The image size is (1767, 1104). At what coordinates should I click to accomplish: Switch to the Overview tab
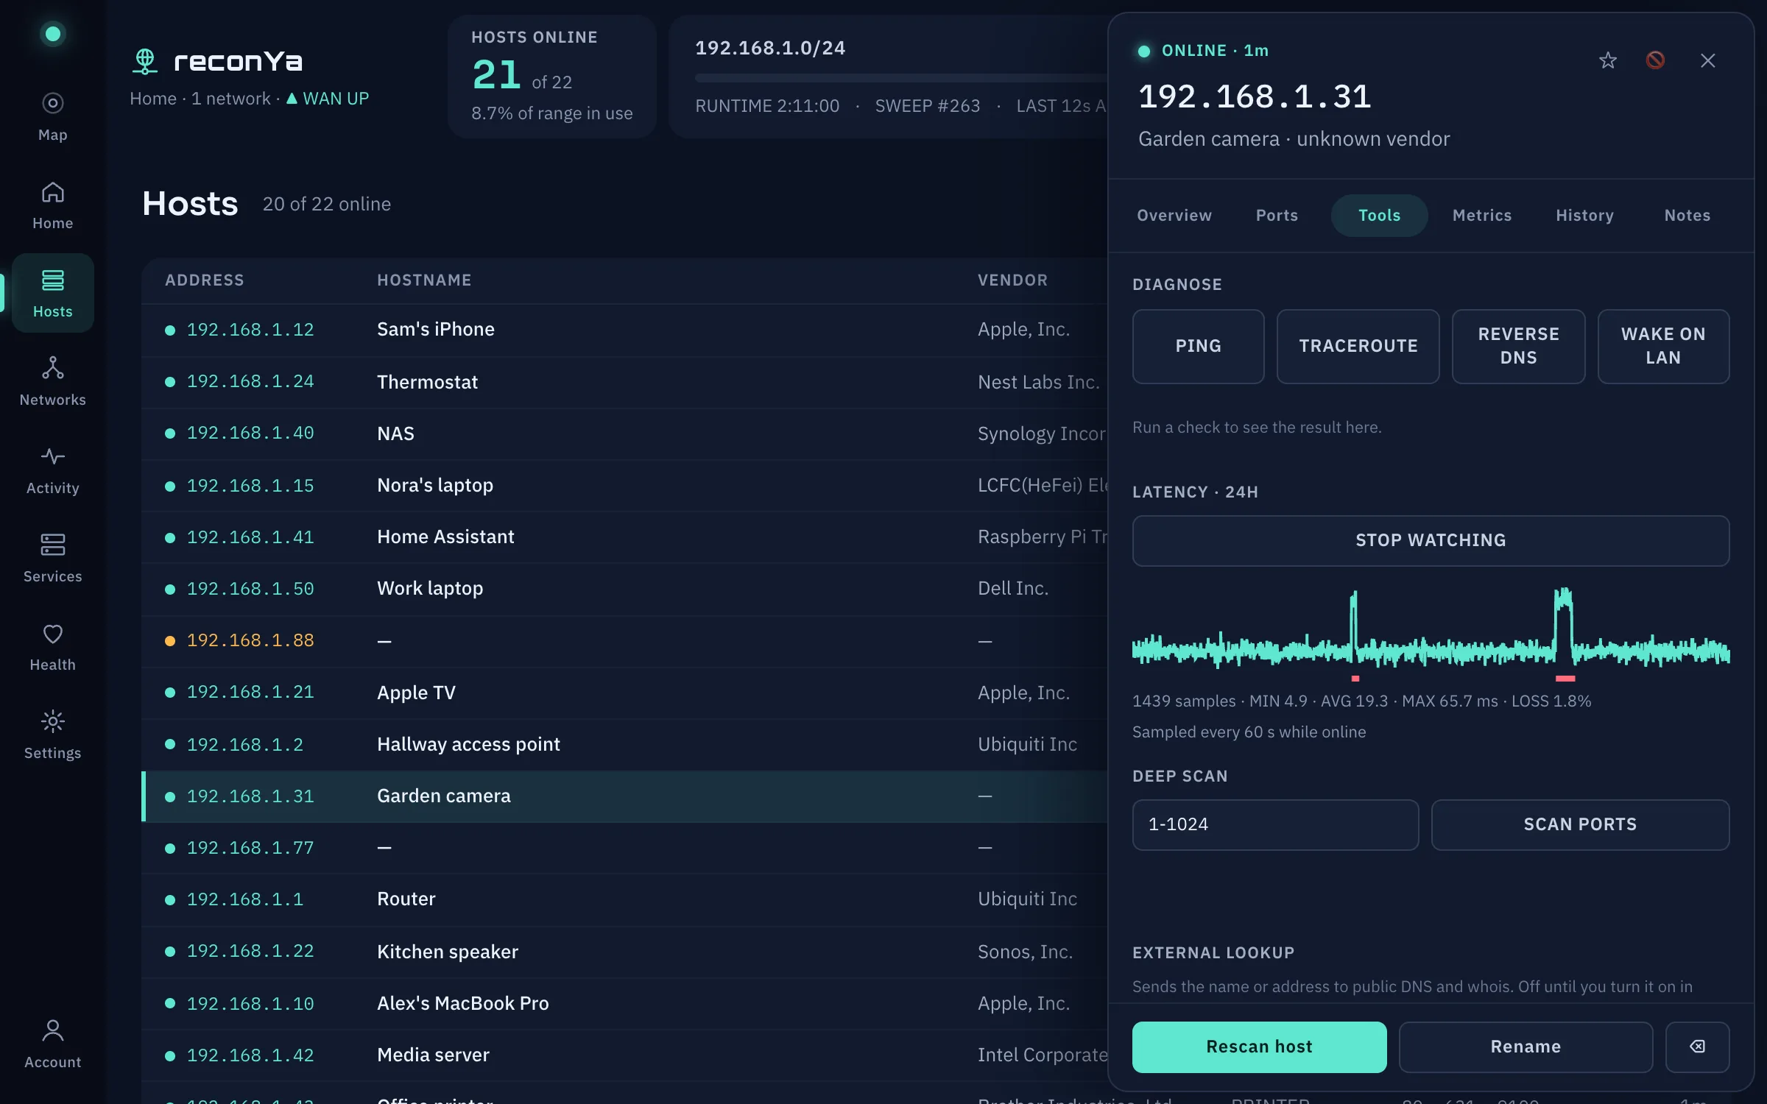pos(1174,216)
